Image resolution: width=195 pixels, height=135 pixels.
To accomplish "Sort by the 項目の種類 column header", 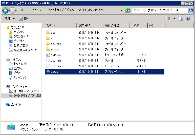I will pyautogui.click(x=117, y=26).
